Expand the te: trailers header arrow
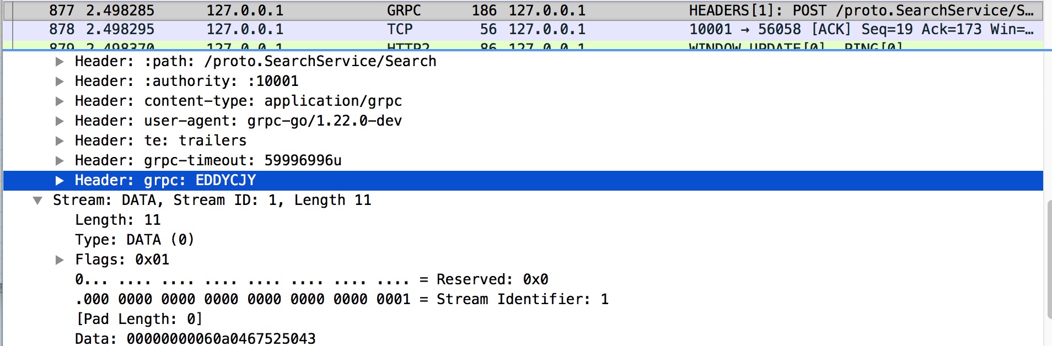1052x346 pixels. point(60,141)
